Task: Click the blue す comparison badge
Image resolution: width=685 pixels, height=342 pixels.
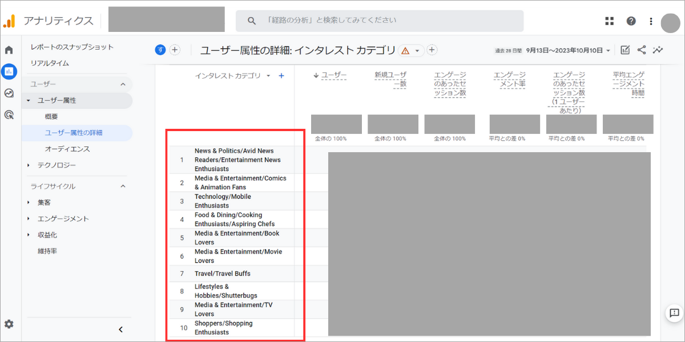Action: tap(160, 50)
